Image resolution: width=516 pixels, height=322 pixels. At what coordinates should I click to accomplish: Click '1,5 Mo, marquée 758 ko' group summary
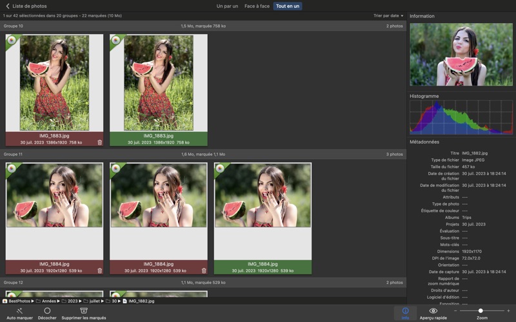pyautogui.click(x=203, y=26)
